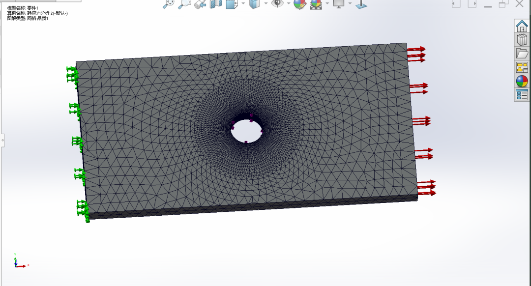The width and height of the screenshot is (531, 286).
Task: Select the circular hole in the plate
Action: pyautogui.click(x=247, y=130)
